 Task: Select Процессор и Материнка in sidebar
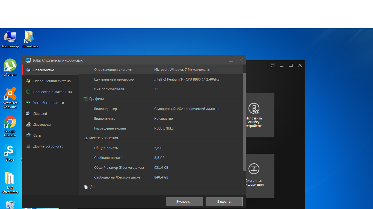52,92
